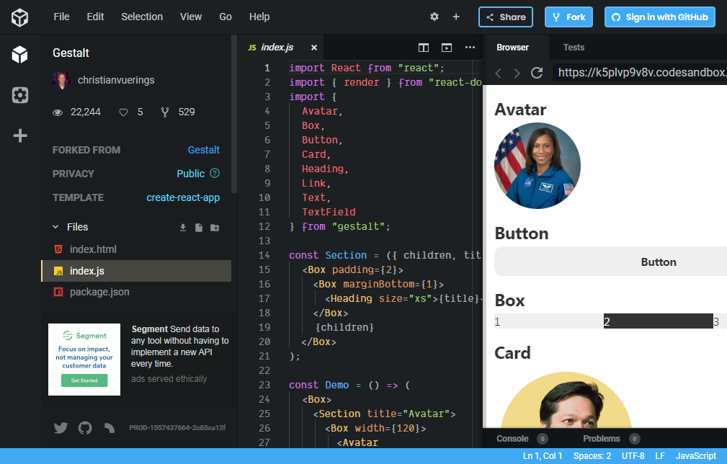Screen dimensions: 727x464
Task: Open editor more options ellipsis
Action: coord(470,48)
